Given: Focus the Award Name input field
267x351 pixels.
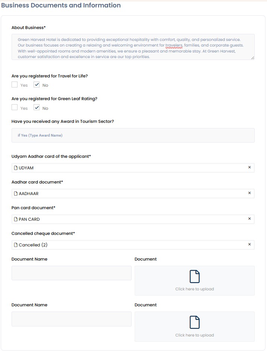Looking at the screenshot, I should (x=133, y=135).
